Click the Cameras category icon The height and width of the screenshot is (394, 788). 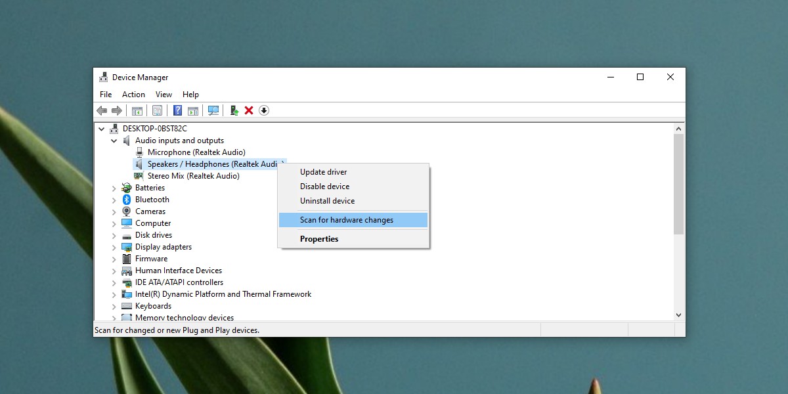coord(127,211)
